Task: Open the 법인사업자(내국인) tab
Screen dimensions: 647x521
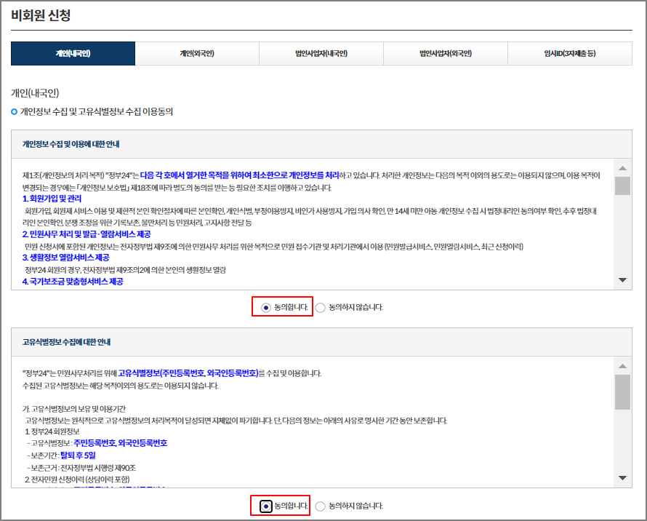Action: 321,53
